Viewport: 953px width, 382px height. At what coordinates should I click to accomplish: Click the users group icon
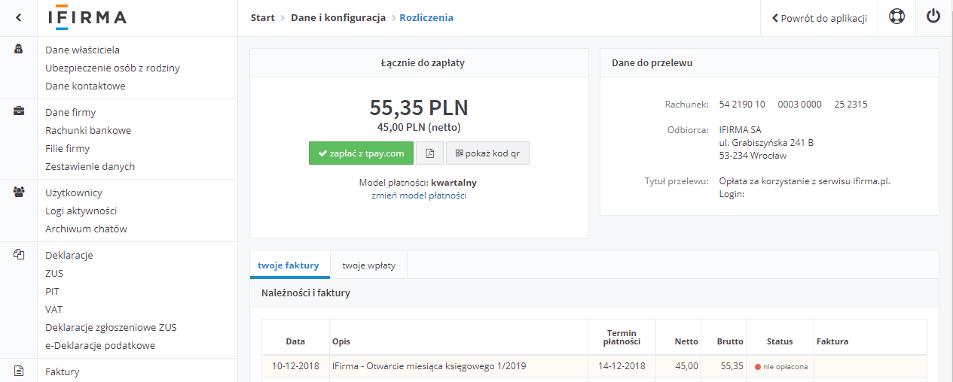tap(19, 192)
